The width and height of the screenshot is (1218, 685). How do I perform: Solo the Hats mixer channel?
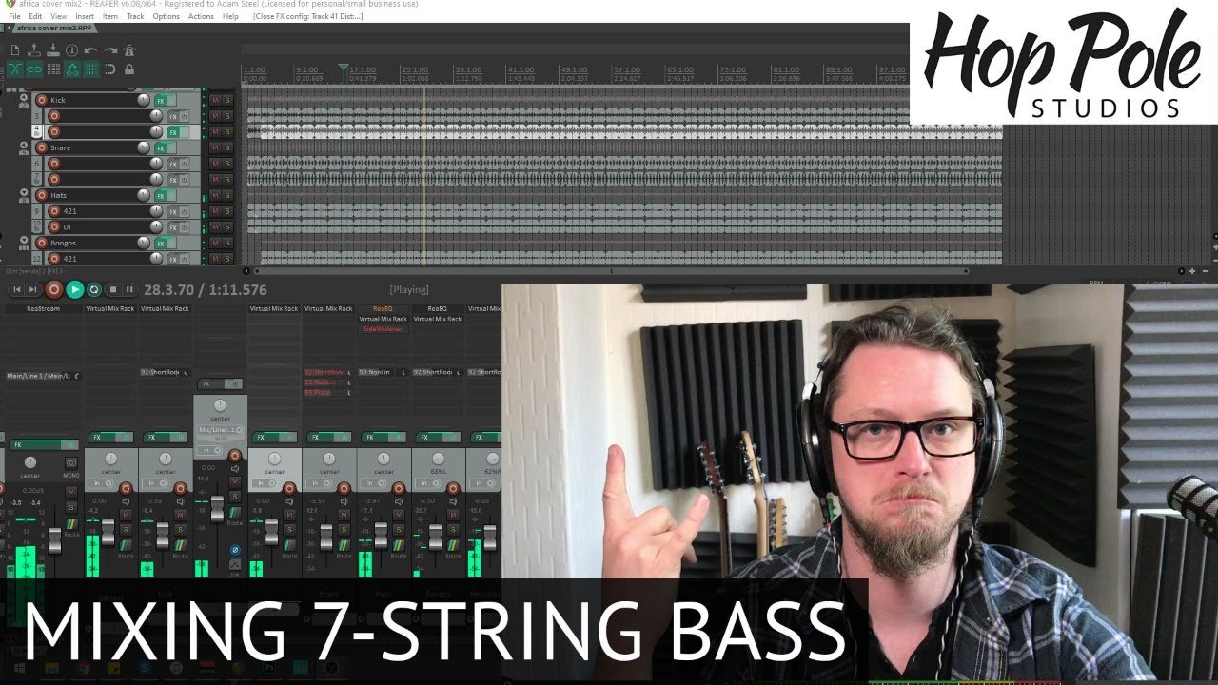tap(399, 529)
